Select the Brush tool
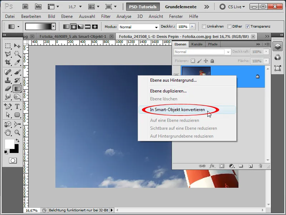The width and height of the screenshot is (286, 215). point(17,72)
